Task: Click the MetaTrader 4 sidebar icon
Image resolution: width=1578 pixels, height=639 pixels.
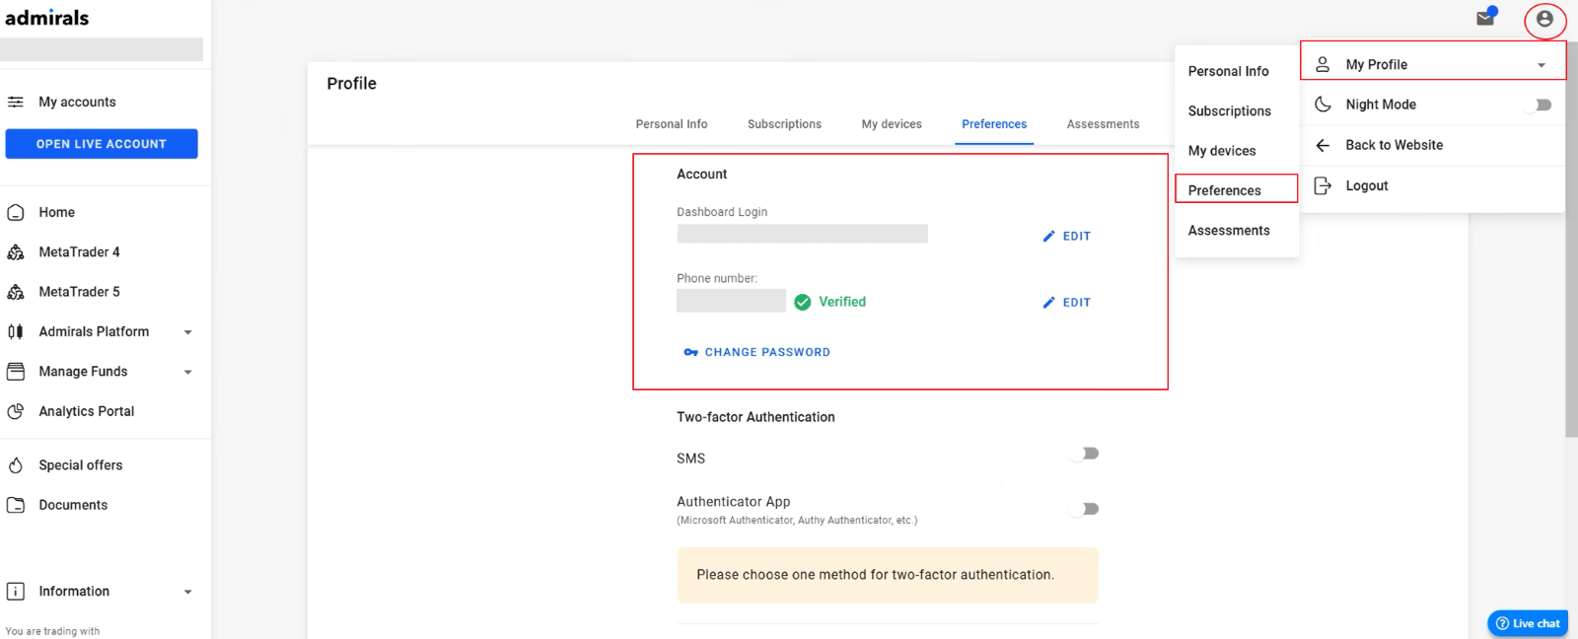Action: pos(16,252)
